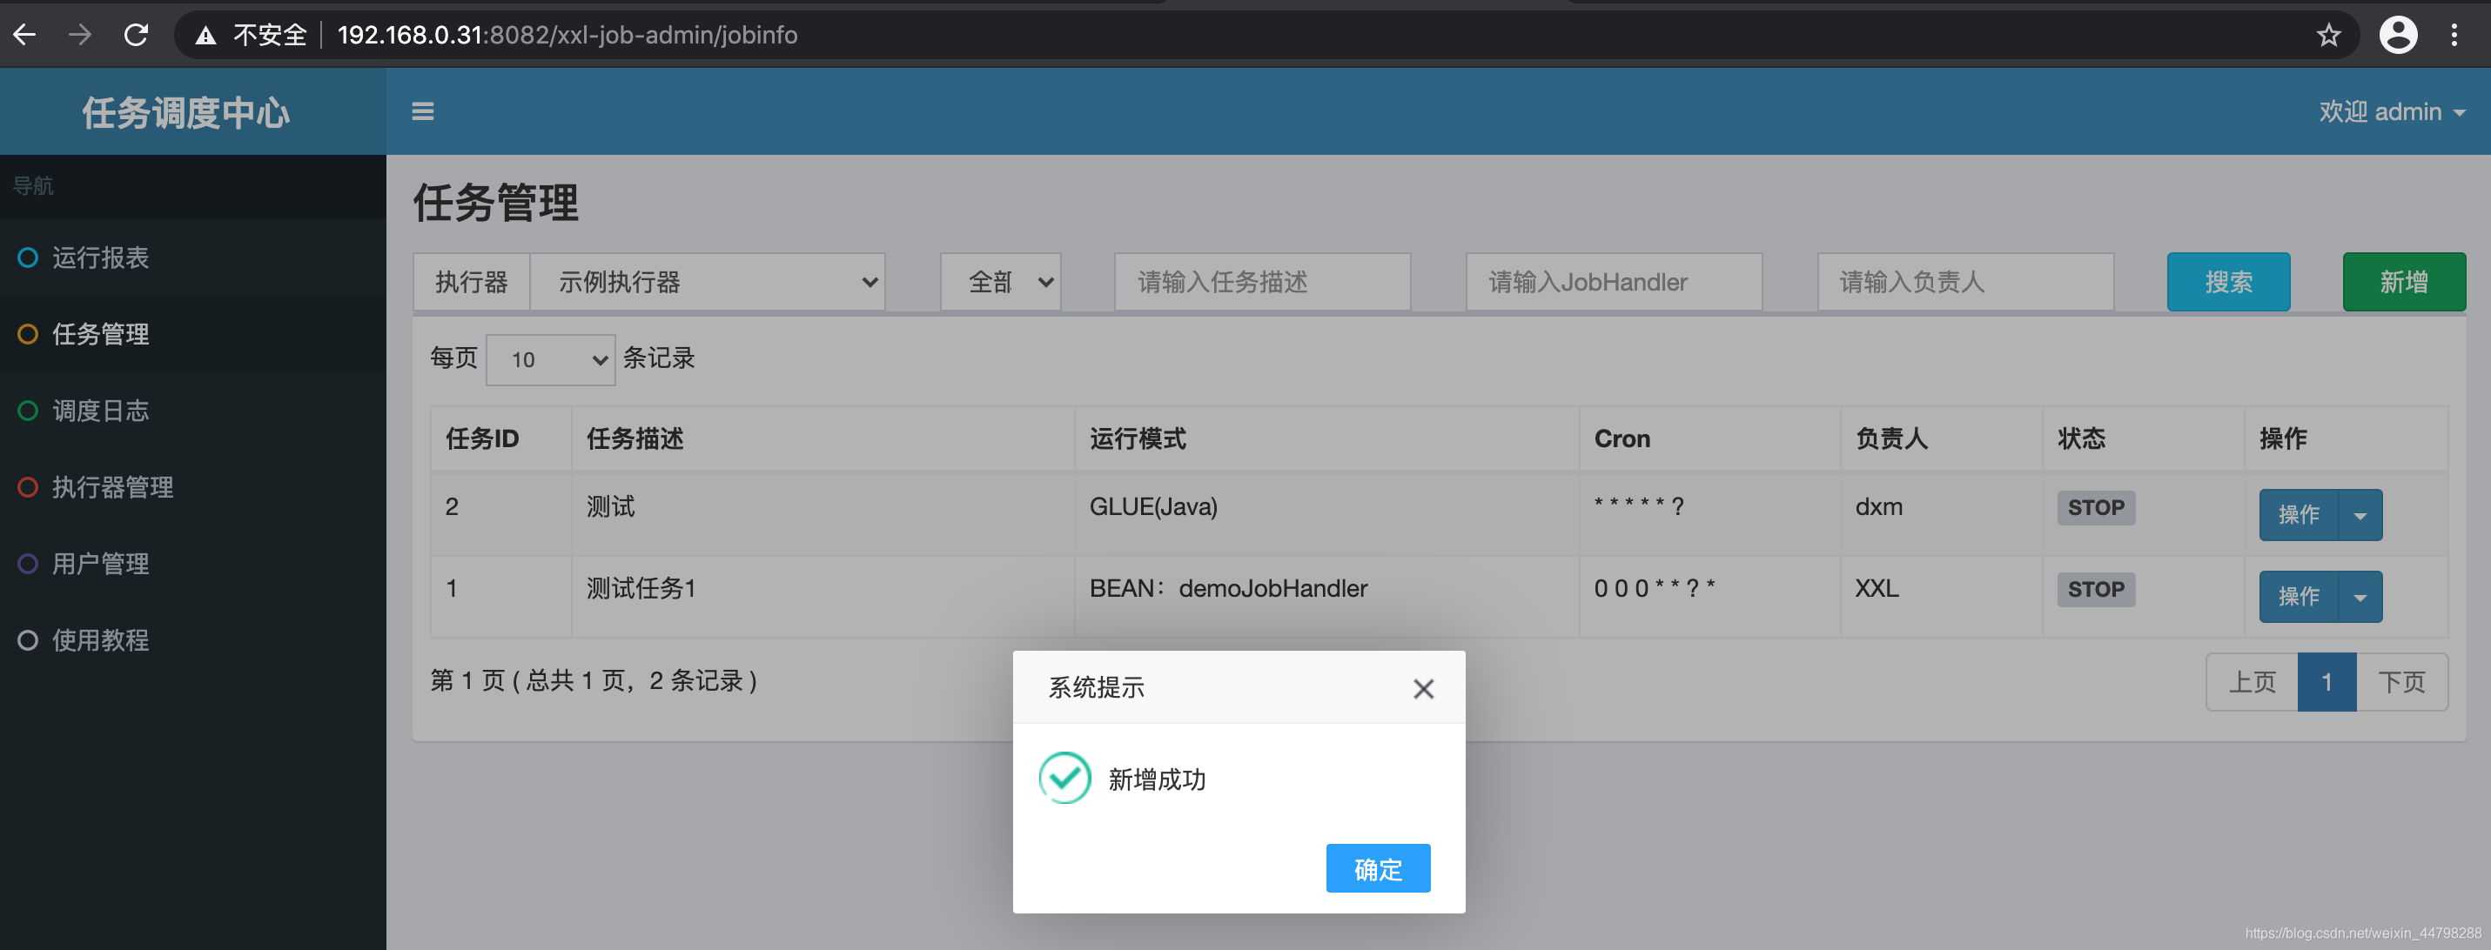Click the browser back arrow
Screen dimensions: 2491x950
(x=24, y=35)
